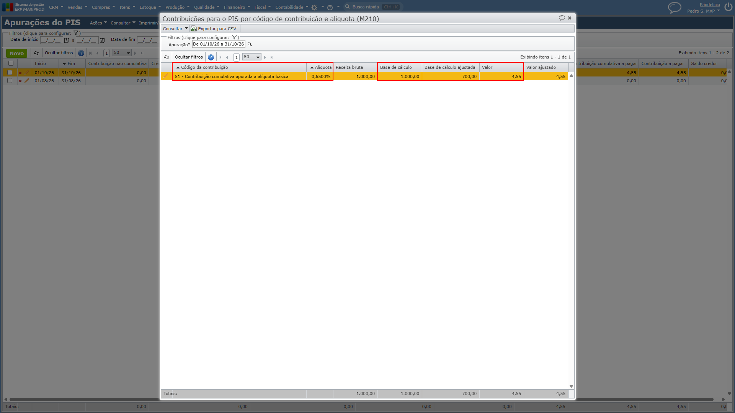Expand the Consultar dropdown in the M210 dialog
735x413 pixels.
175,29
